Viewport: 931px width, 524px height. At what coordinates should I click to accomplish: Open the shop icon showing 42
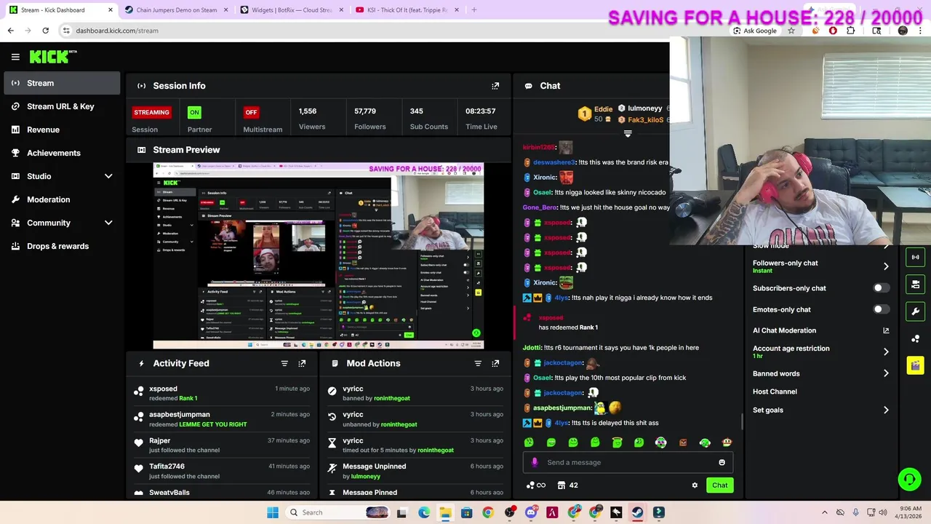[567, 485]
